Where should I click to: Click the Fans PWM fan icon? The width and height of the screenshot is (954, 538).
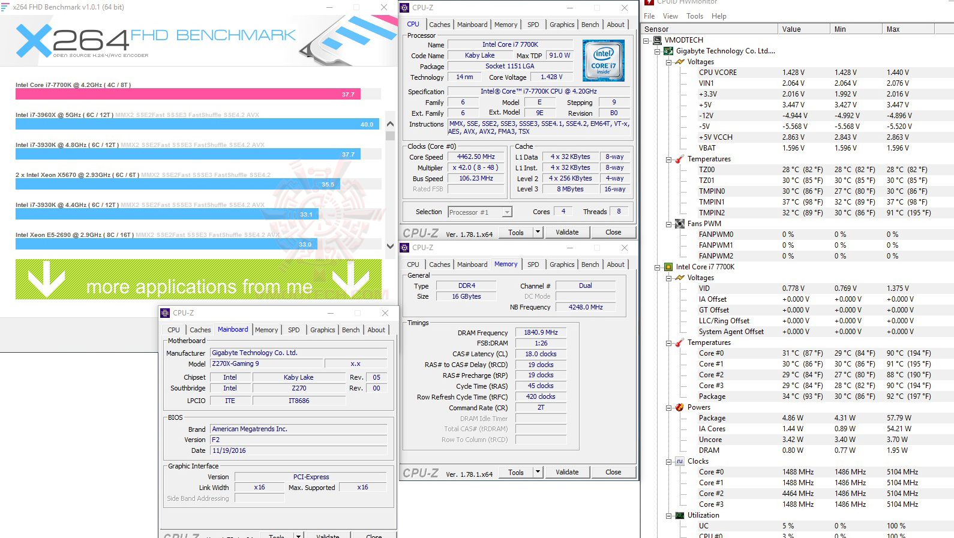point(680,224)
